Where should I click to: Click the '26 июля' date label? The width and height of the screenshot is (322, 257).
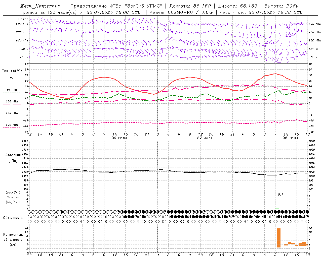pyautogui.click(x=119, y=138)
